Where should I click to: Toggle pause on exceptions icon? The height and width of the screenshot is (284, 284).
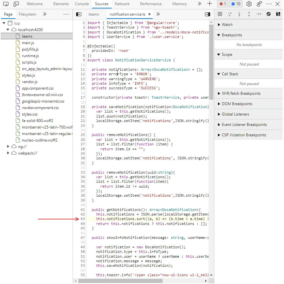click(278, 14)
